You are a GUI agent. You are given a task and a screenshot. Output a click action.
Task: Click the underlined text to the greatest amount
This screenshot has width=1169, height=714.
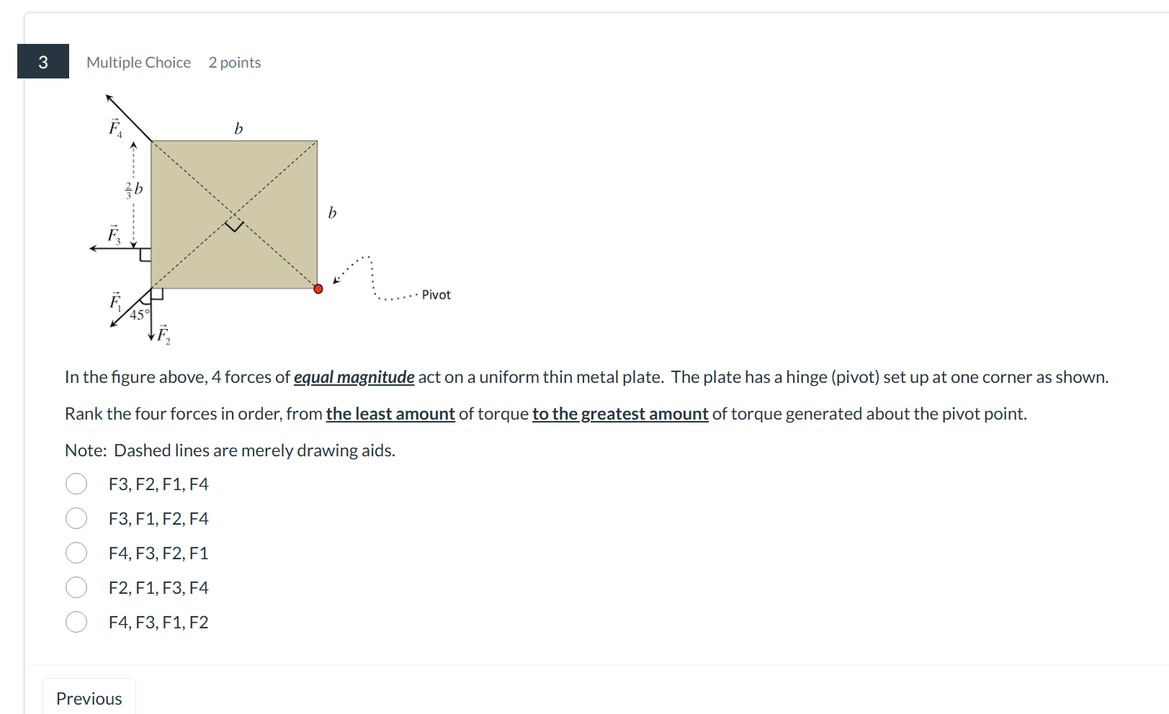619,414
